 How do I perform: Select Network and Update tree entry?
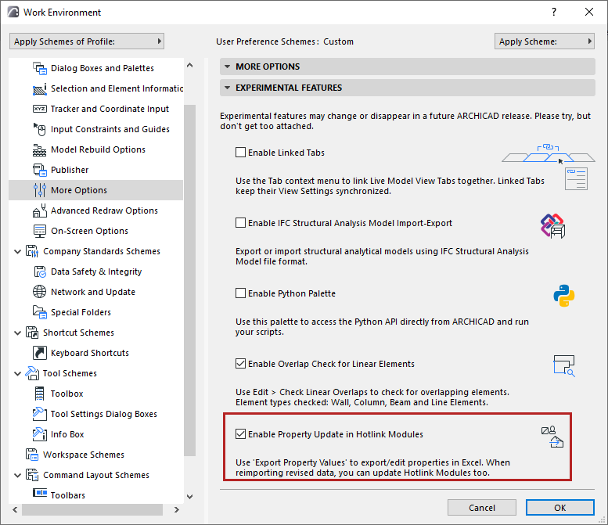point(95,292)
